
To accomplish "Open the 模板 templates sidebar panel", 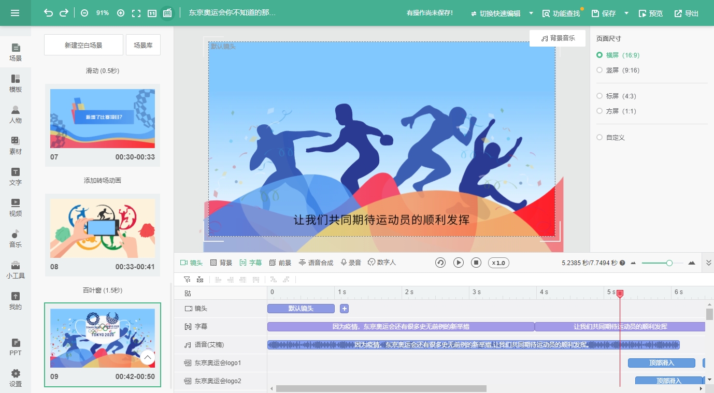I will coord(16,83).
